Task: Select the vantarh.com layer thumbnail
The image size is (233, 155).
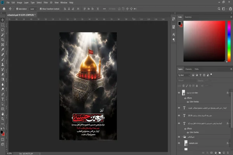Action: coord(186,143)
